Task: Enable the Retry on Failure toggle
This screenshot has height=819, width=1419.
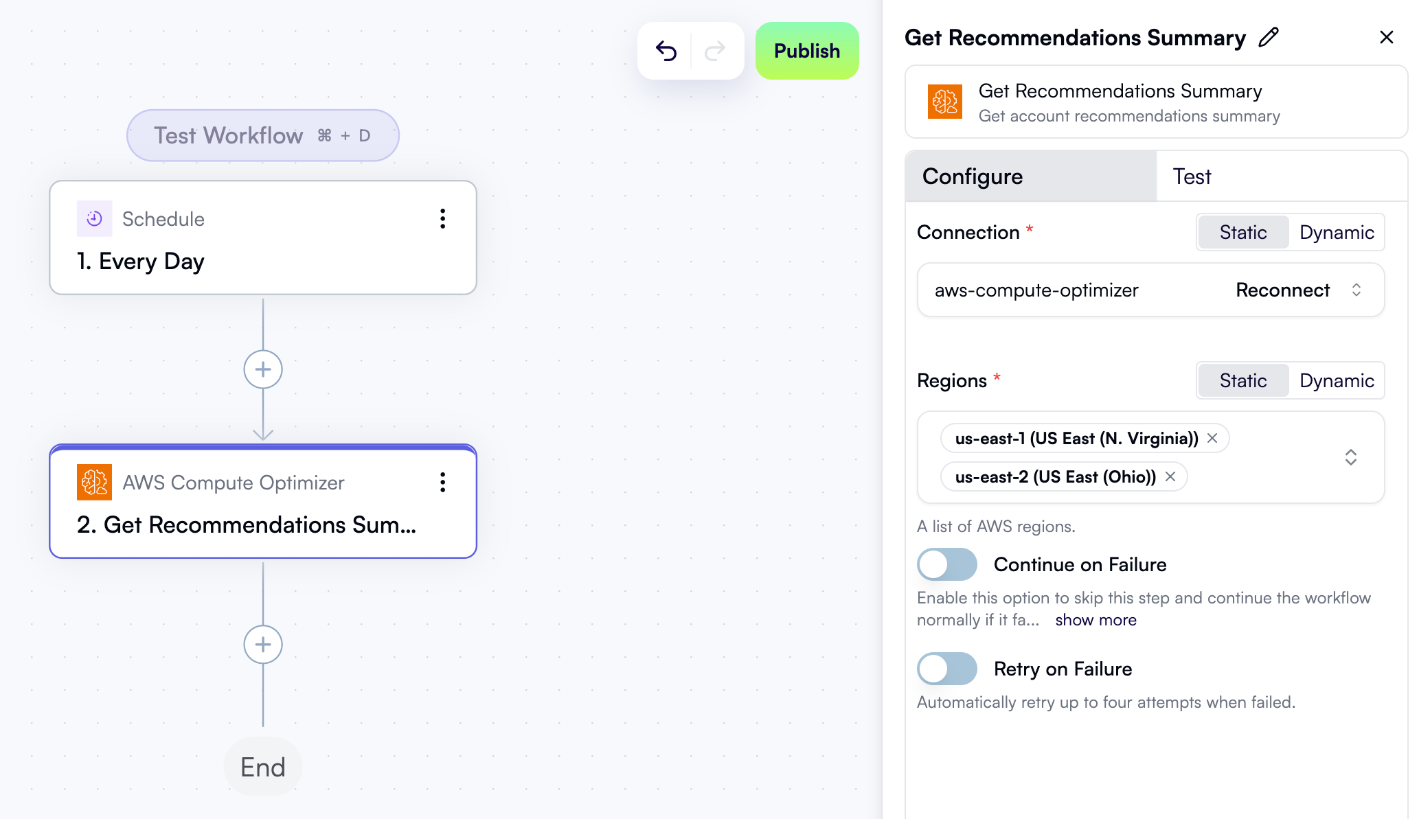Action: (946, 669)
